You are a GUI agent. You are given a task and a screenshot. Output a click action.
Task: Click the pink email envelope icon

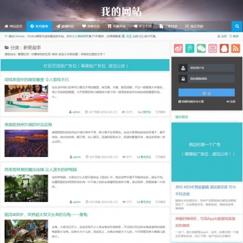pyautogui.click(x=213, y=48)
